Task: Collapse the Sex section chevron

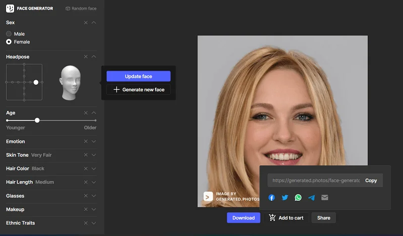Action: click(x=94, y=23)
